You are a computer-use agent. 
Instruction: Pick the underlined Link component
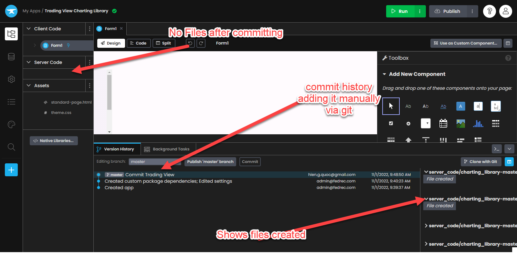point(443,106)
